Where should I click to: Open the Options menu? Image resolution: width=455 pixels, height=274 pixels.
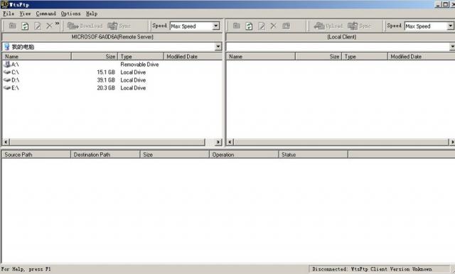(71, 13)
